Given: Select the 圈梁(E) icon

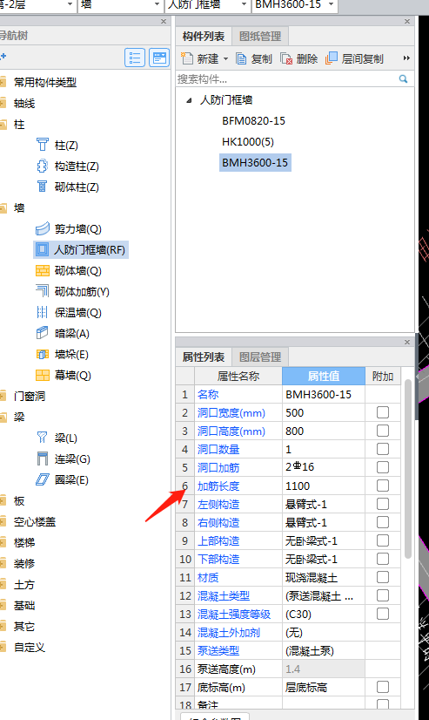Looking at the screenshot, I should pyautogui.click(x=42, y=479).
